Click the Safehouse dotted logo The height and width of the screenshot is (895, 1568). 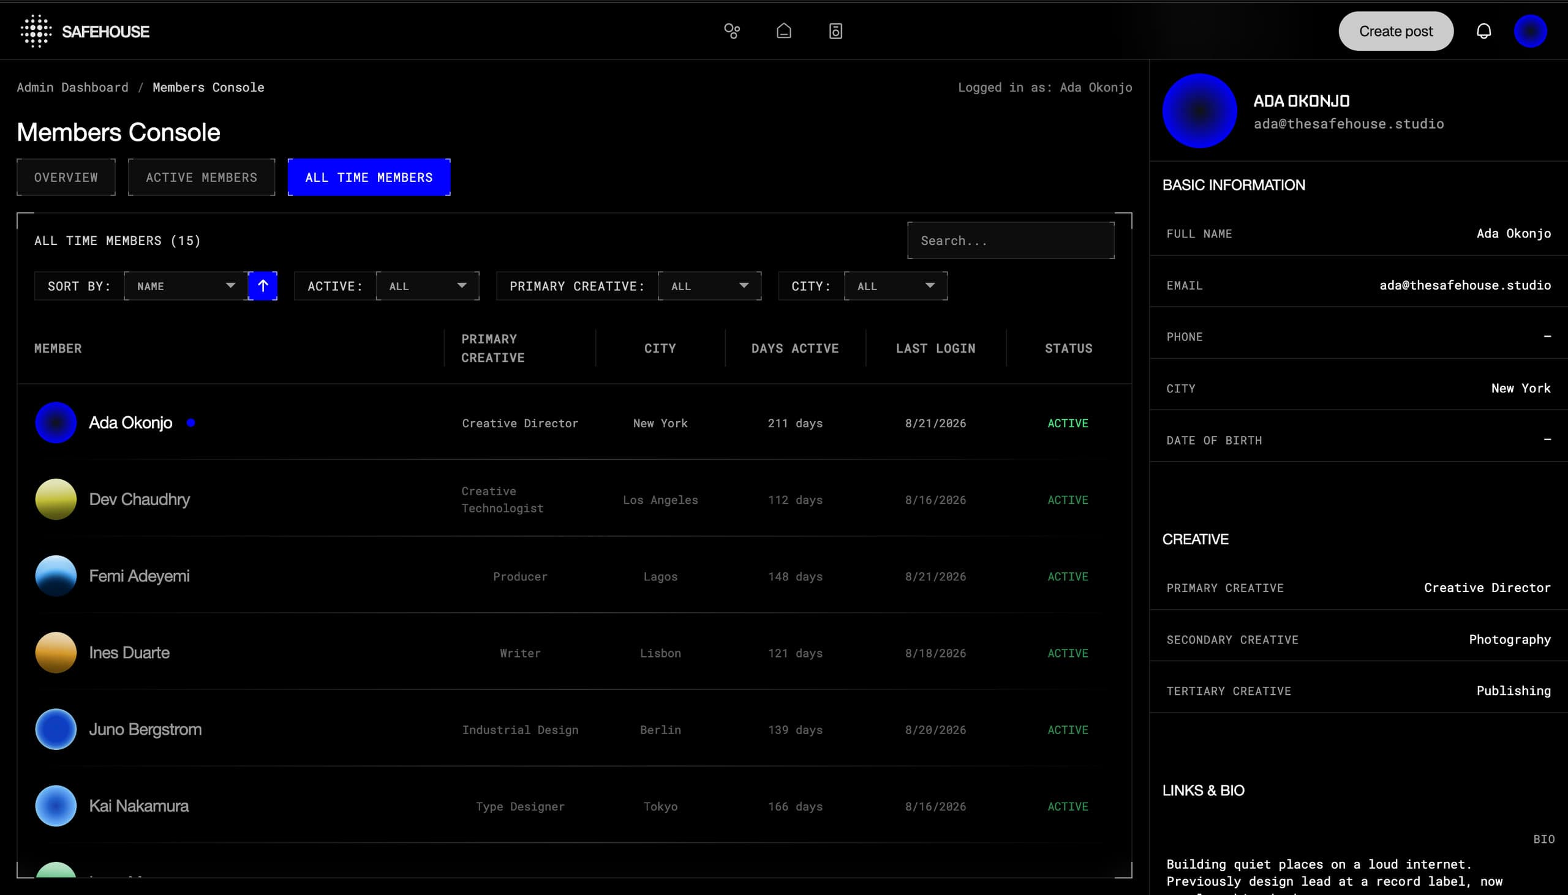36,31
